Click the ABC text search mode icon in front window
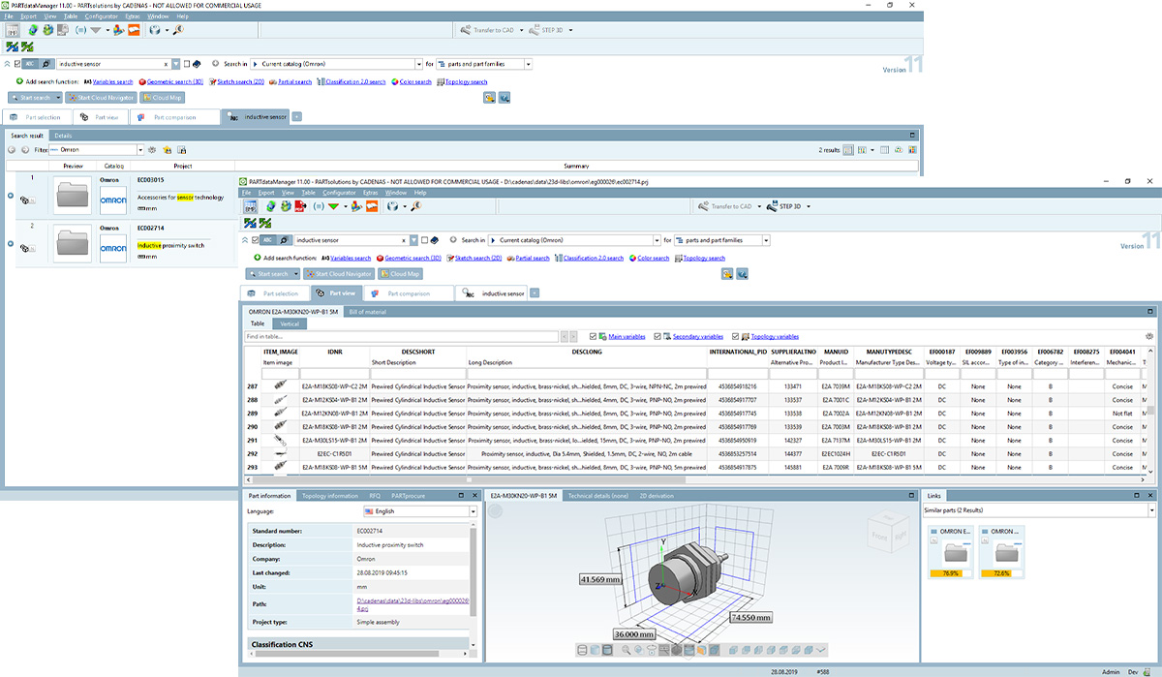This screenshot has height=677, width=1162. (x=267, y=240)
